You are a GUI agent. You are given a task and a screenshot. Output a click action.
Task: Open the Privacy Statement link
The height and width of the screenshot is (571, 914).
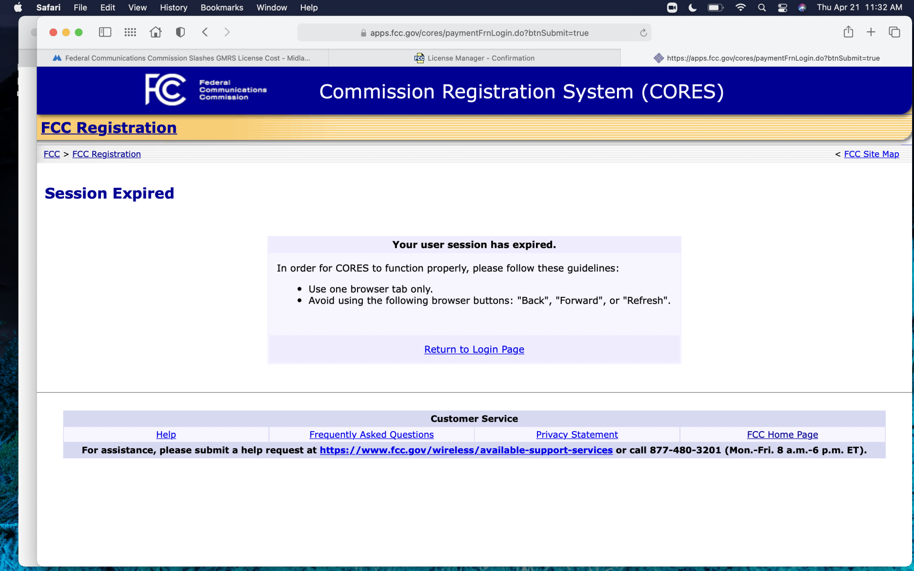point(577,434)
